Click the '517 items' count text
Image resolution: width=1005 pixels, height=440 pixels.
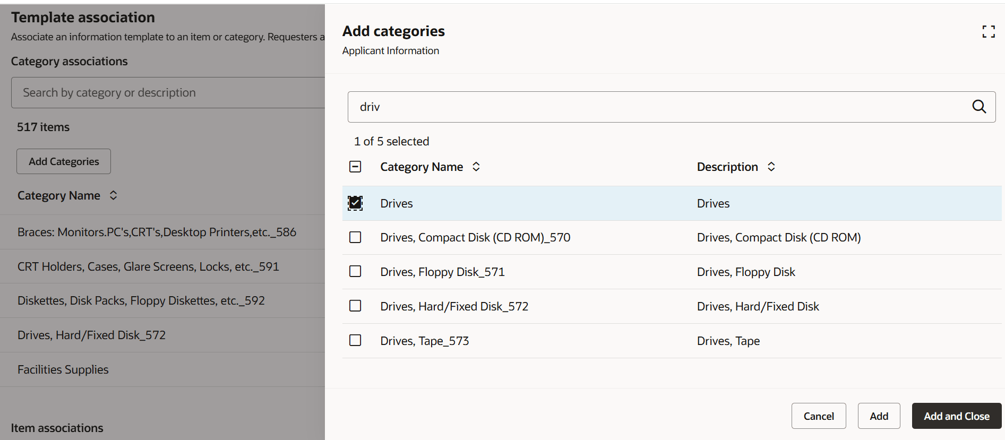point(43,127)
